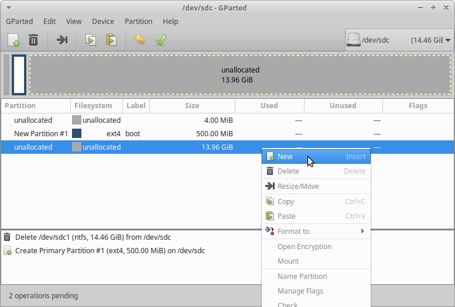Click the Delete partition trash icon in toolbar
This screenshot has height=307, width=455.
click(x=33, y=40)
